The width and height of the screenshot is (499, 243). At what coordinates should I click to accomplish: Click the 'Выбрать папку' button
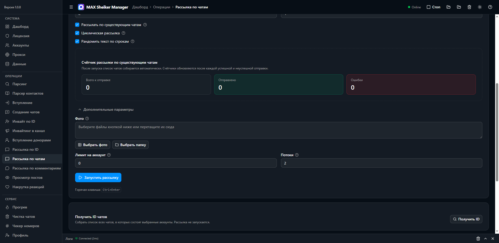tap(130, 145)
